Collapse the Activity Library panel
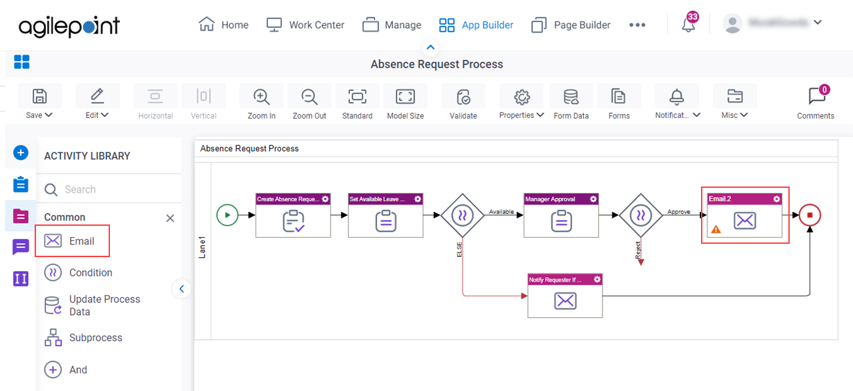853x391 pixels. click(181, 288)
